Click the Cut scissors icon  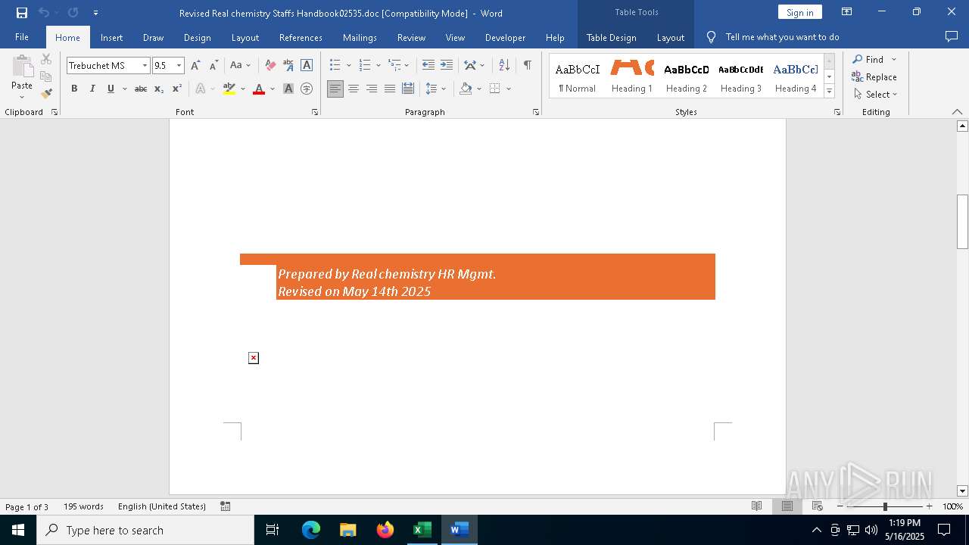tap(46, 59)
